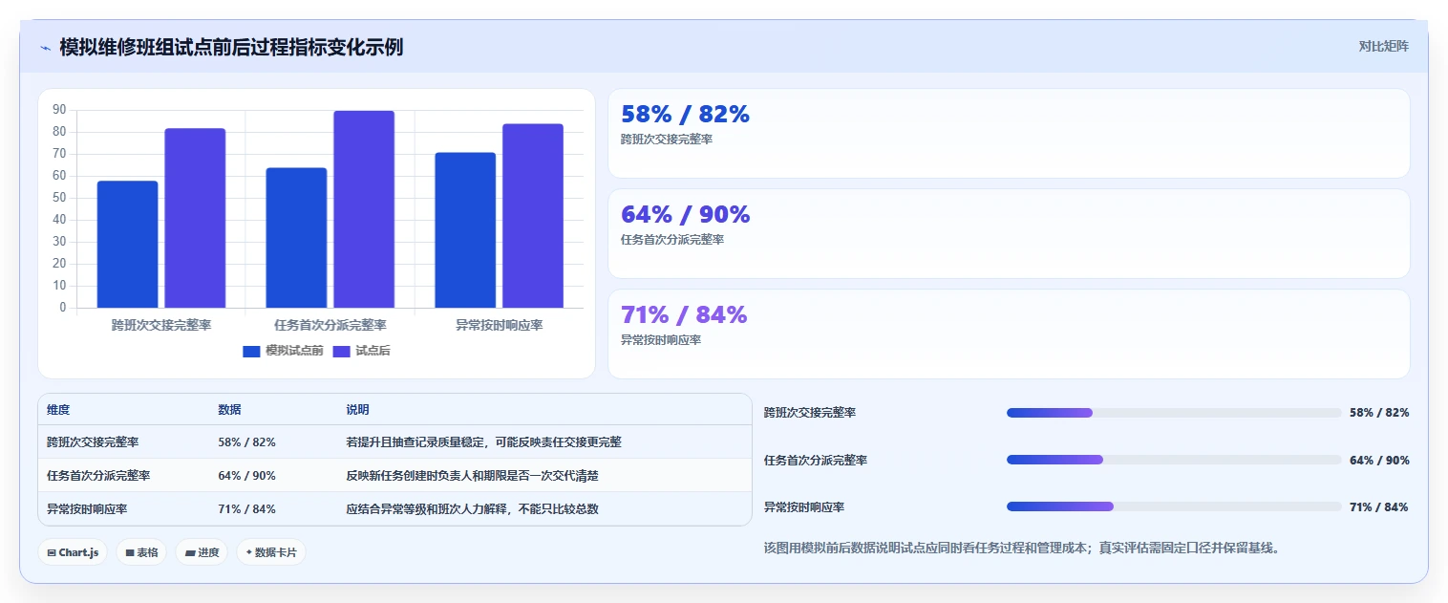Image resolution: width=1448 pixels, height=603 pixels.
Task: Click 异常按时响应率 label left of progress bar
Action: click(x=804, y=506)
